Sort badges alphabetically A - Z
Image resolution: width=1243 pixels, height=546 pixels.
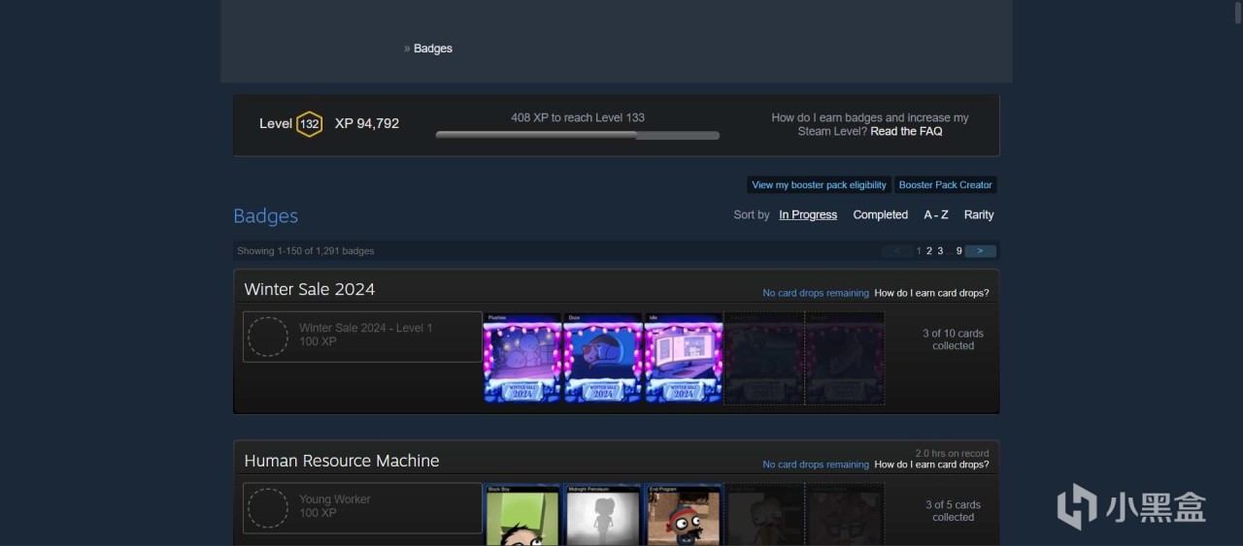point(936,215)
